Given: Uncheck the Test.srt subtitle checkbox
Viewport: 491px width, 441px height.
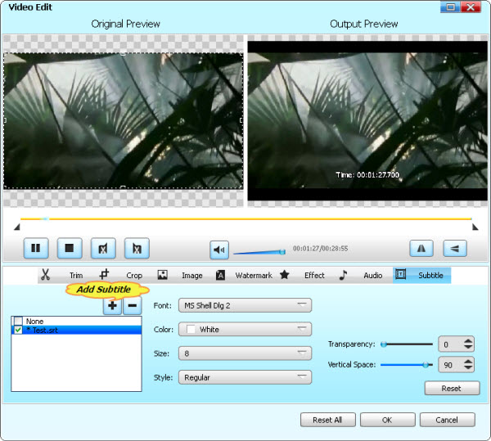Looking at the screenshot, I should point(18,330).
